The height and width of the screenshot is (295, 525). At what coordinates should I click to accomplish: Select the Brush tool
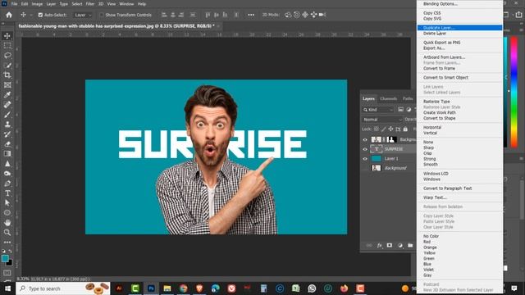tap(7, 115)
